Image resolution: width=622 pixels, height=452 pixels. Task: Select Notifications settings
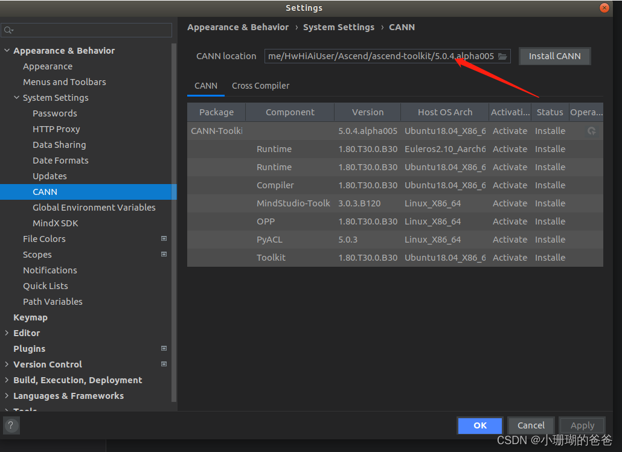click(x=50, y=270)
